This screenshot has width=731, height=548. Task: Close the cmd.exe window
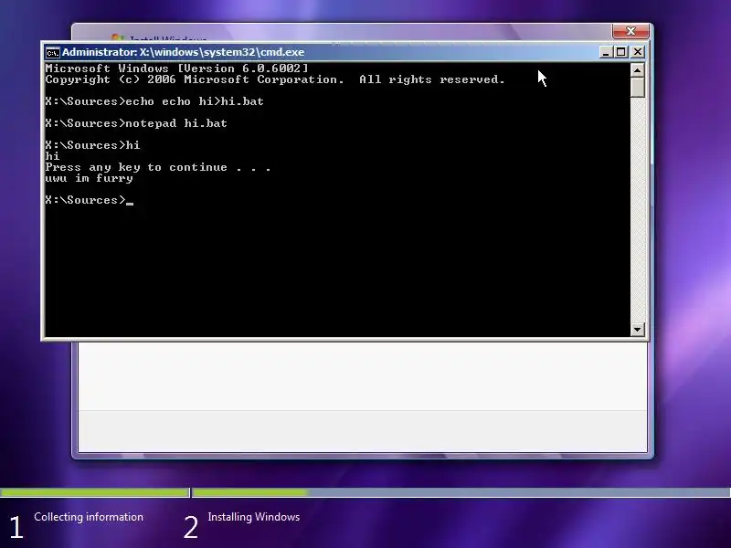(637, 52)
